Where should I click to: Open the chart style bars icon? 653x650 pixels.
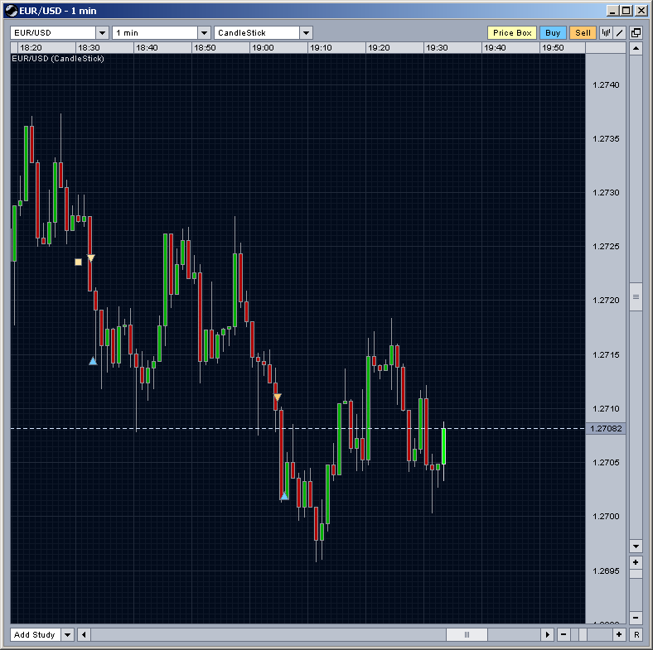[x=606, y=32]
